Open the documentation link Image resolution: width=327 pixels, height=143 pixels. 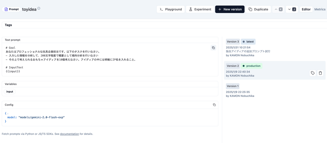69,134
